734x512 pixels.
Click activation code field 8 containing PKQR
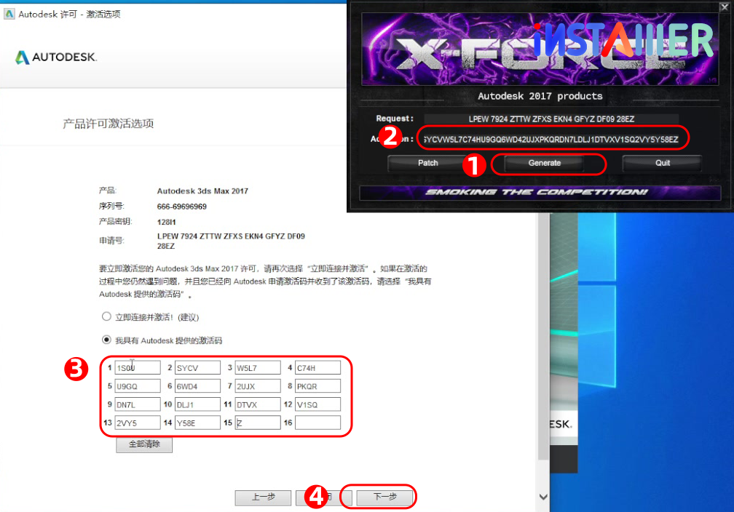[317, 385]
